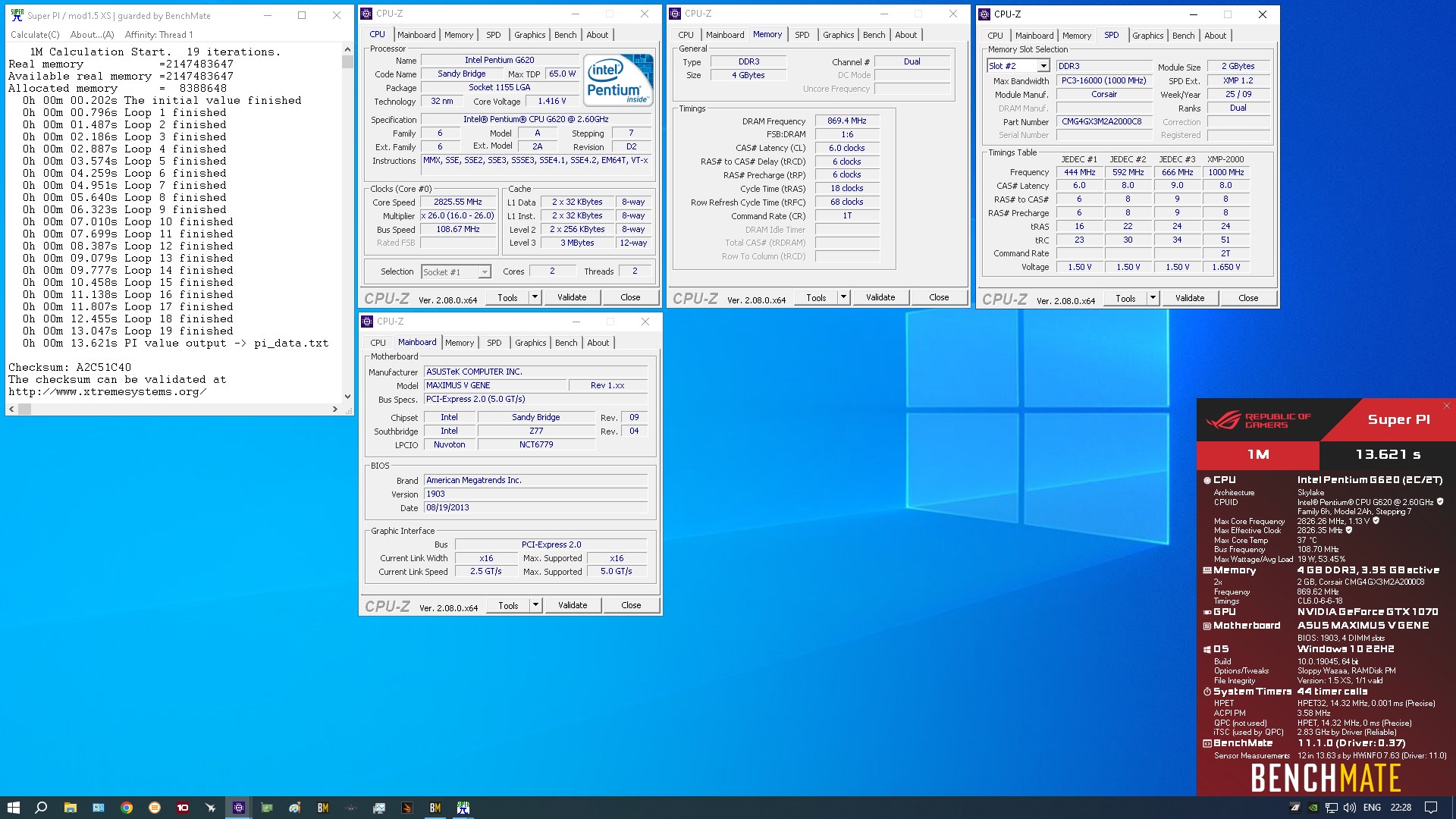This screenshot has height=819, width=1456.
Task: Open the first BM BenchMate taskbar icon
Action: (323, 808)
